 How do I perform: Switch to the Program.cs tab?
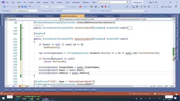pyautogui.click(x=109, y=16)
